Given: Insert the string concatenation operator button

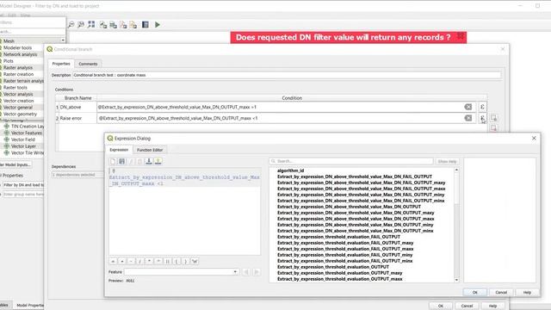Looking at the screenshot, I should [167, 261].
